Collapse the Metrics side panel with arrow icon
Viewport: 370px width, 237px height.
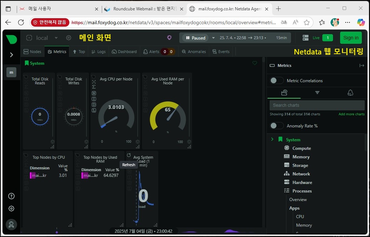pyautogui.click(x=362, y=65)
